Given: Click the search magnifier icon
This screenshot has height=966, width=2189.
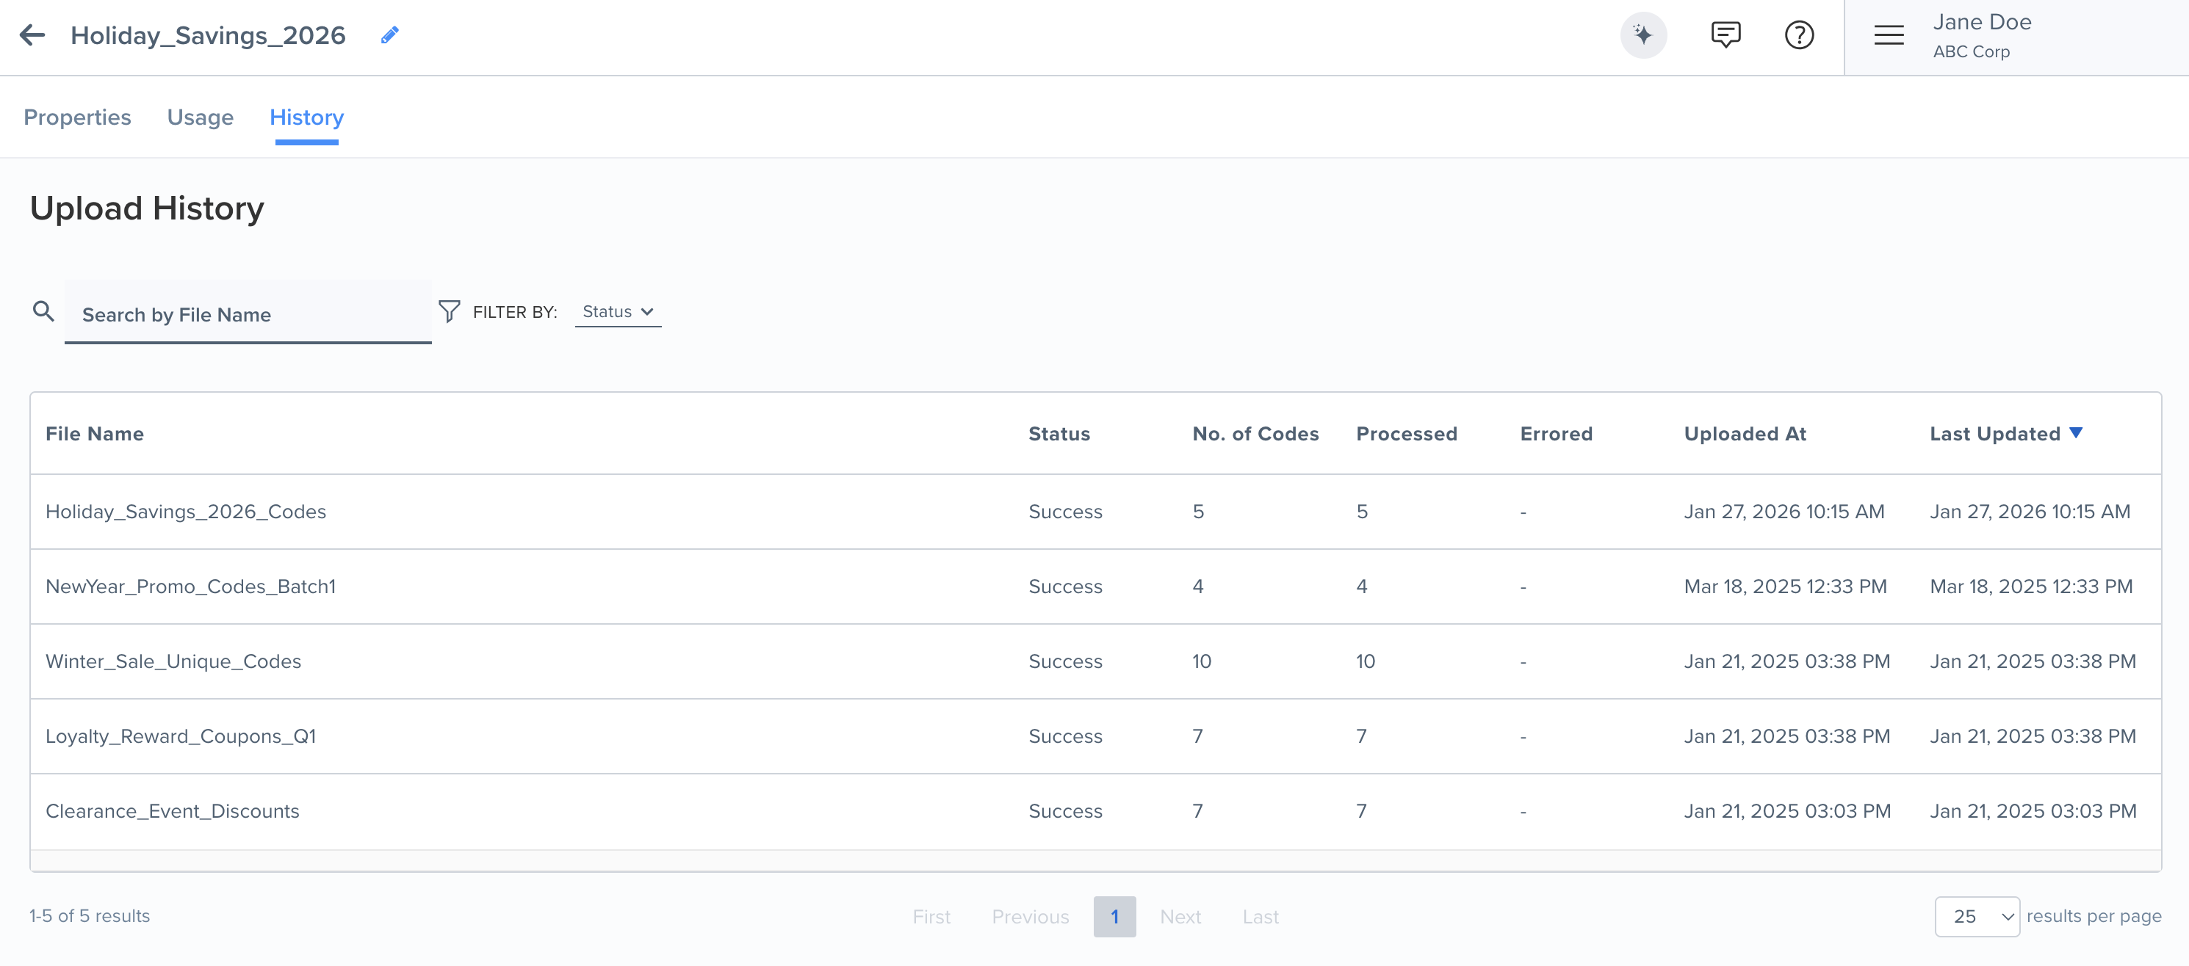Looking at the screenshot, I should [x=43, y=311].
